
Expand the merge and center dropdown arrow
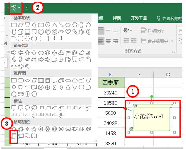click(172, 41)
